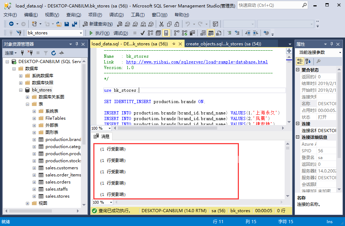Click the increase indent icon
This screenshot has width=345, height=226.
tap(255, 33)
